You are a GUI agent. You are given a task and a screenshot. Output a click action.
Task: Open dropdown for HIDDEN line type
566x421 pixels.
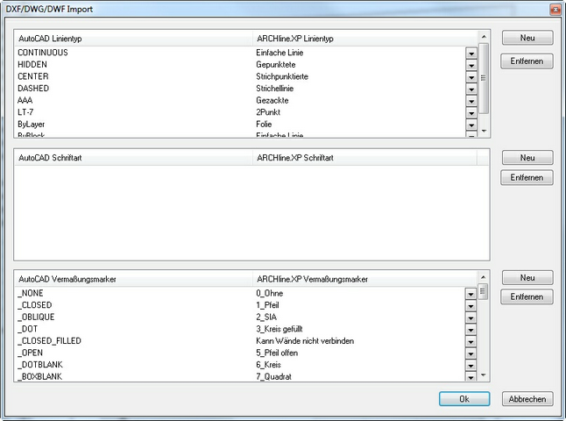pos(471,66)
